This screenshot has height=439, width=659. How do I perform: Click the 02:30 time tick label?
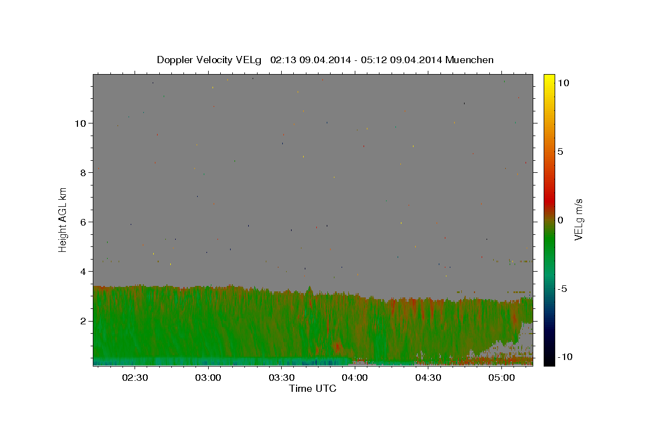(135, 378)
